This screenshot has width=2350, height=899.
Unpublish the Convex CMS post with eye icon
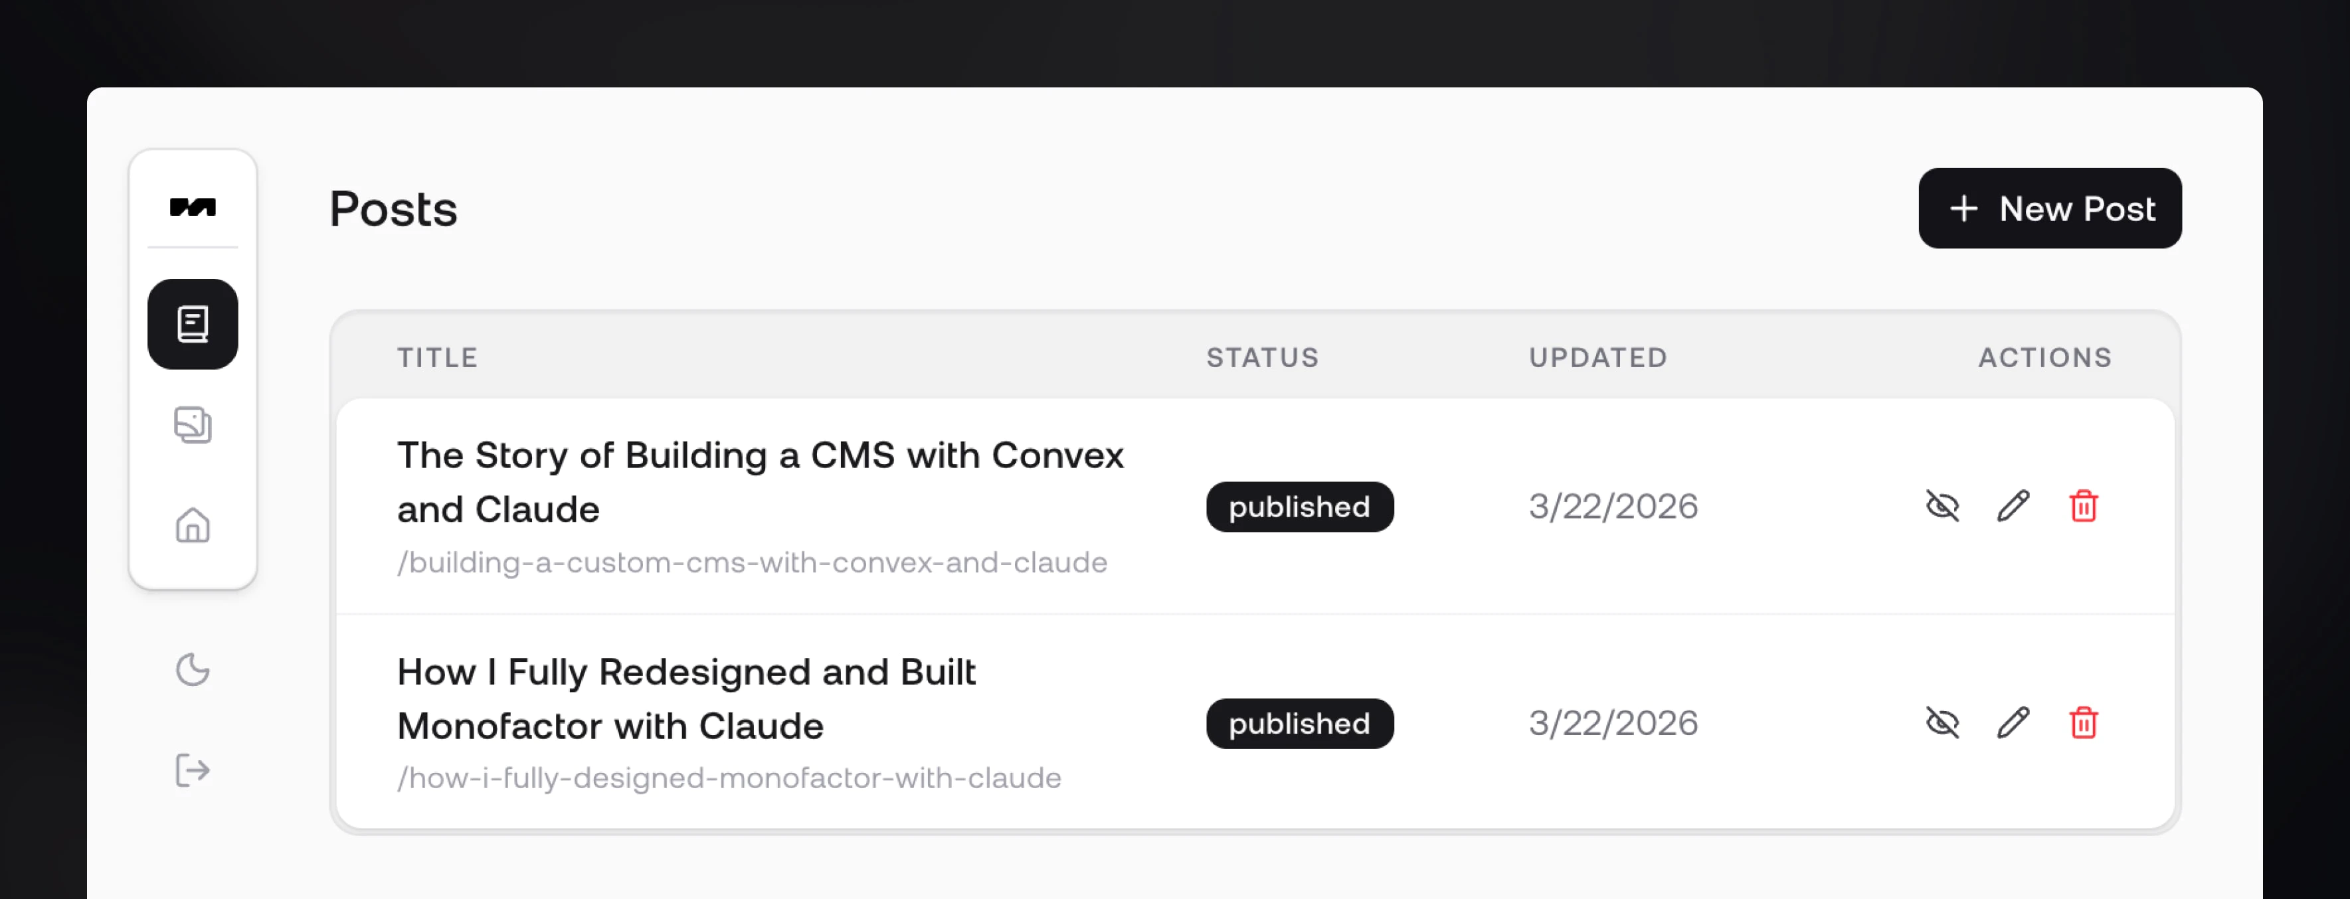(1942, 506)
